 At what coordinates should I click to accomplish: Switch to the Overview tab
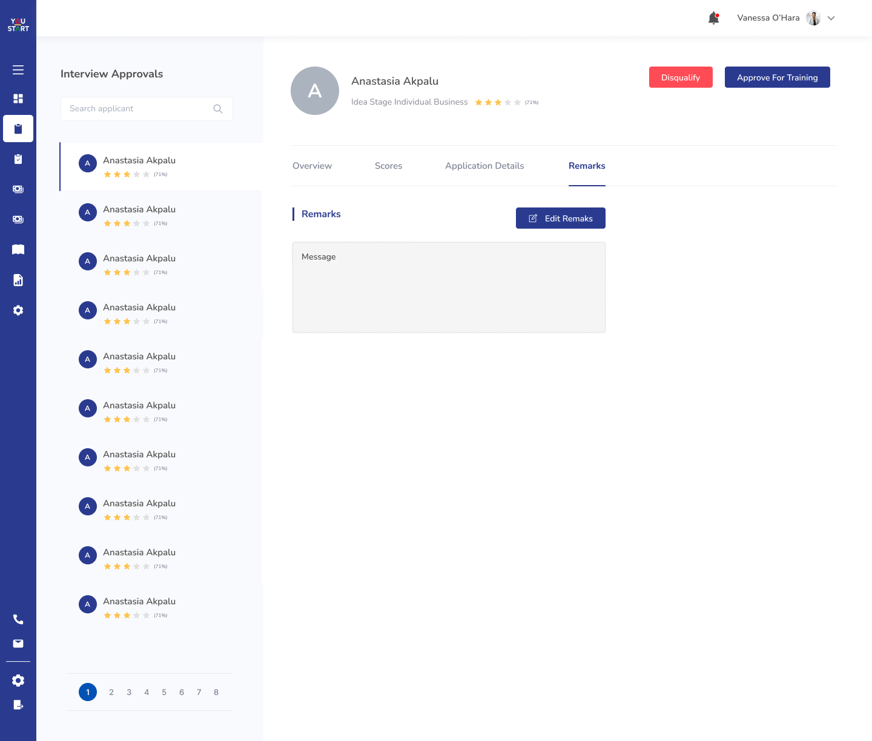click(312, 166)
